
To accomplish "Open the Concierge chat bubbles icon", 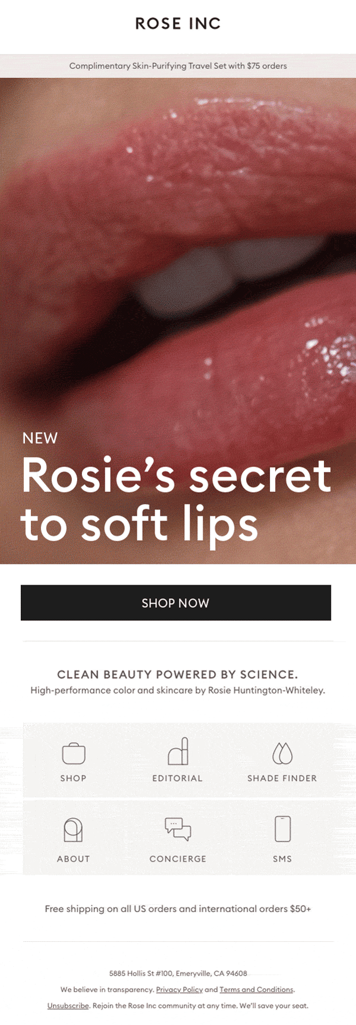I will [x=178, y=829].
